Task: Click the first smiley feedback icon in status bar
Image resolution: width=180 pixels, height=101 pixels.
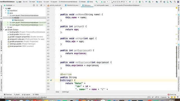Action: click(172, 97)
